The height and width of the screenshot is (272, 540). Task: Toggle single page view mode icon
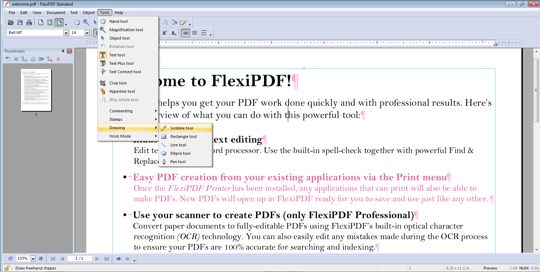[41, 23]
